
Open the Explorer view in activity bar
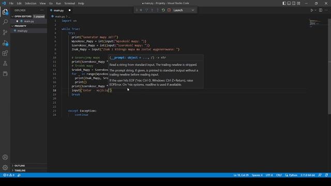coord(5,12)
